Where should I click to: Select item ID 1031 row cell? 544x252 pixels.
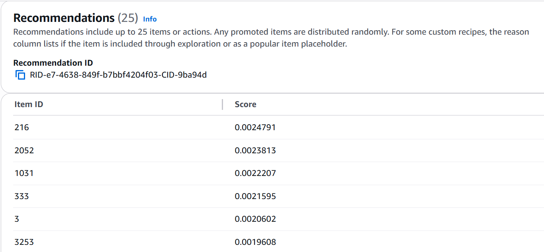tap(24, 173)
